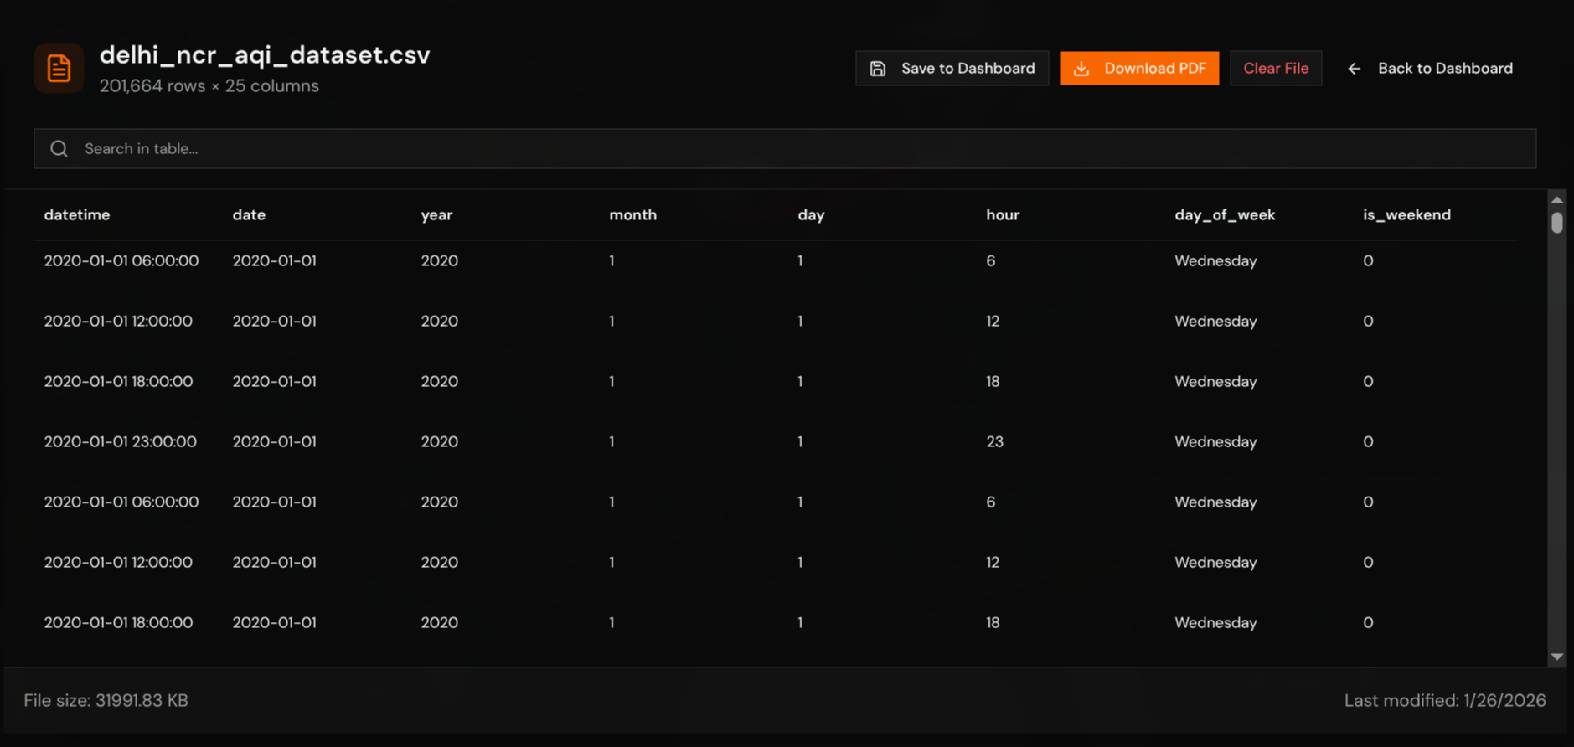This screenshot has height=747, width=1574.
Task: Click the vertical scrollbar thumb
Action: [x=1557, y=223]
